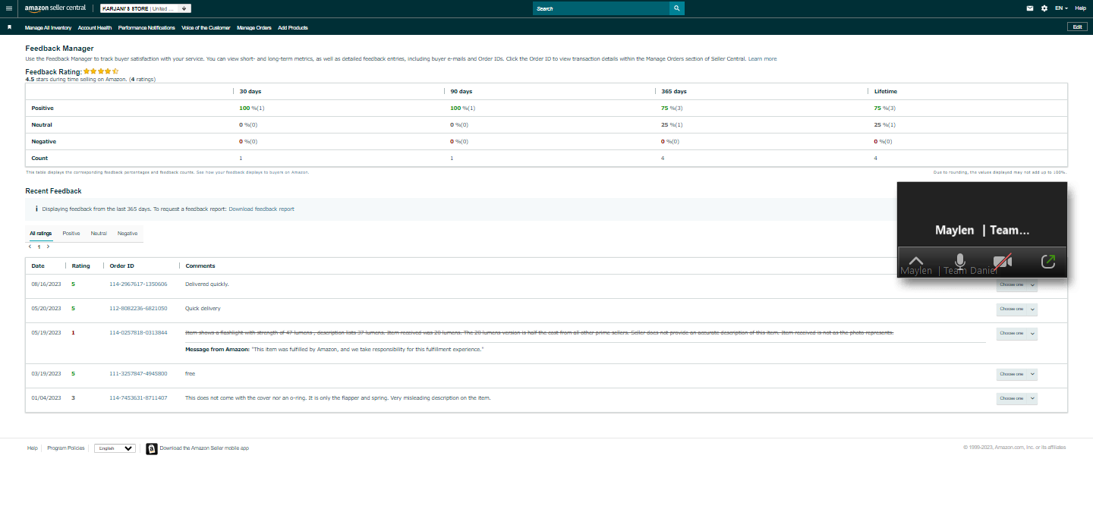Click the Date column header
Screen dimensions: 1093x509
[x=38, y=266]
